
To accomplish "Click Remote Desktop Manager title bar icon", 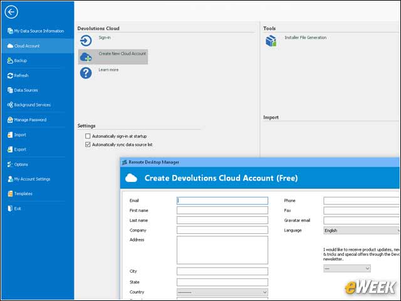I will pos(125,162).
